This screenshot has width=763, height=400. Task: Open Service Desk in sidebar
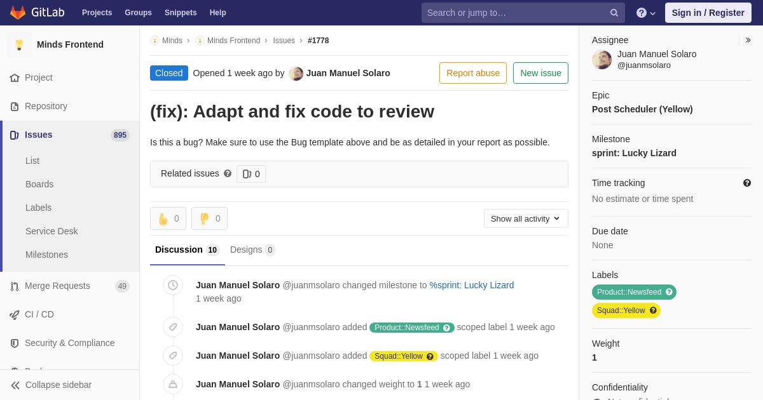[52, 231]
